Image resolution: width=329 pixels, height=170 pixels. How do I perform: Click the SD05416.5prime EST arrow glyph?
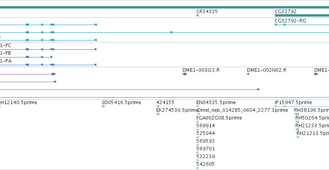104,106
